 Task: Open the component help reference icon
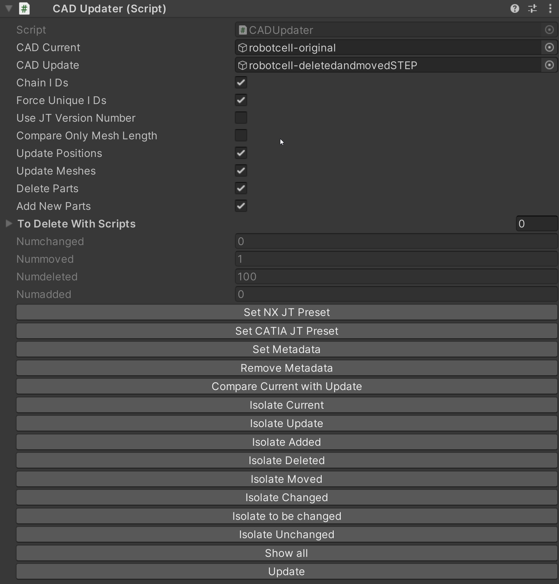coord(515,8)
